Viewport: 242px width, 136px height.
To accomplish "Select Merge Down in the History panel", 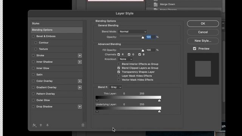I will (x=168, y=4).
